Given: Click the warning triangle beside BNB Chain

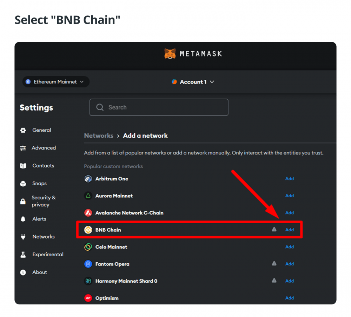Looking at the screenshot, I should 274,229.
